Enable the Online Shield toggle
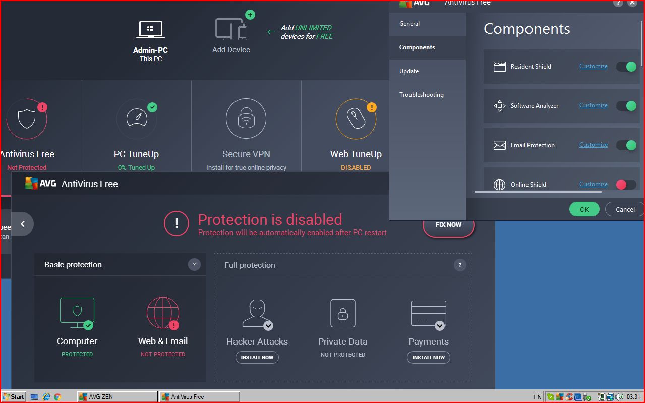The height and width of the screenshot is (403, 645). pos(626,185)
